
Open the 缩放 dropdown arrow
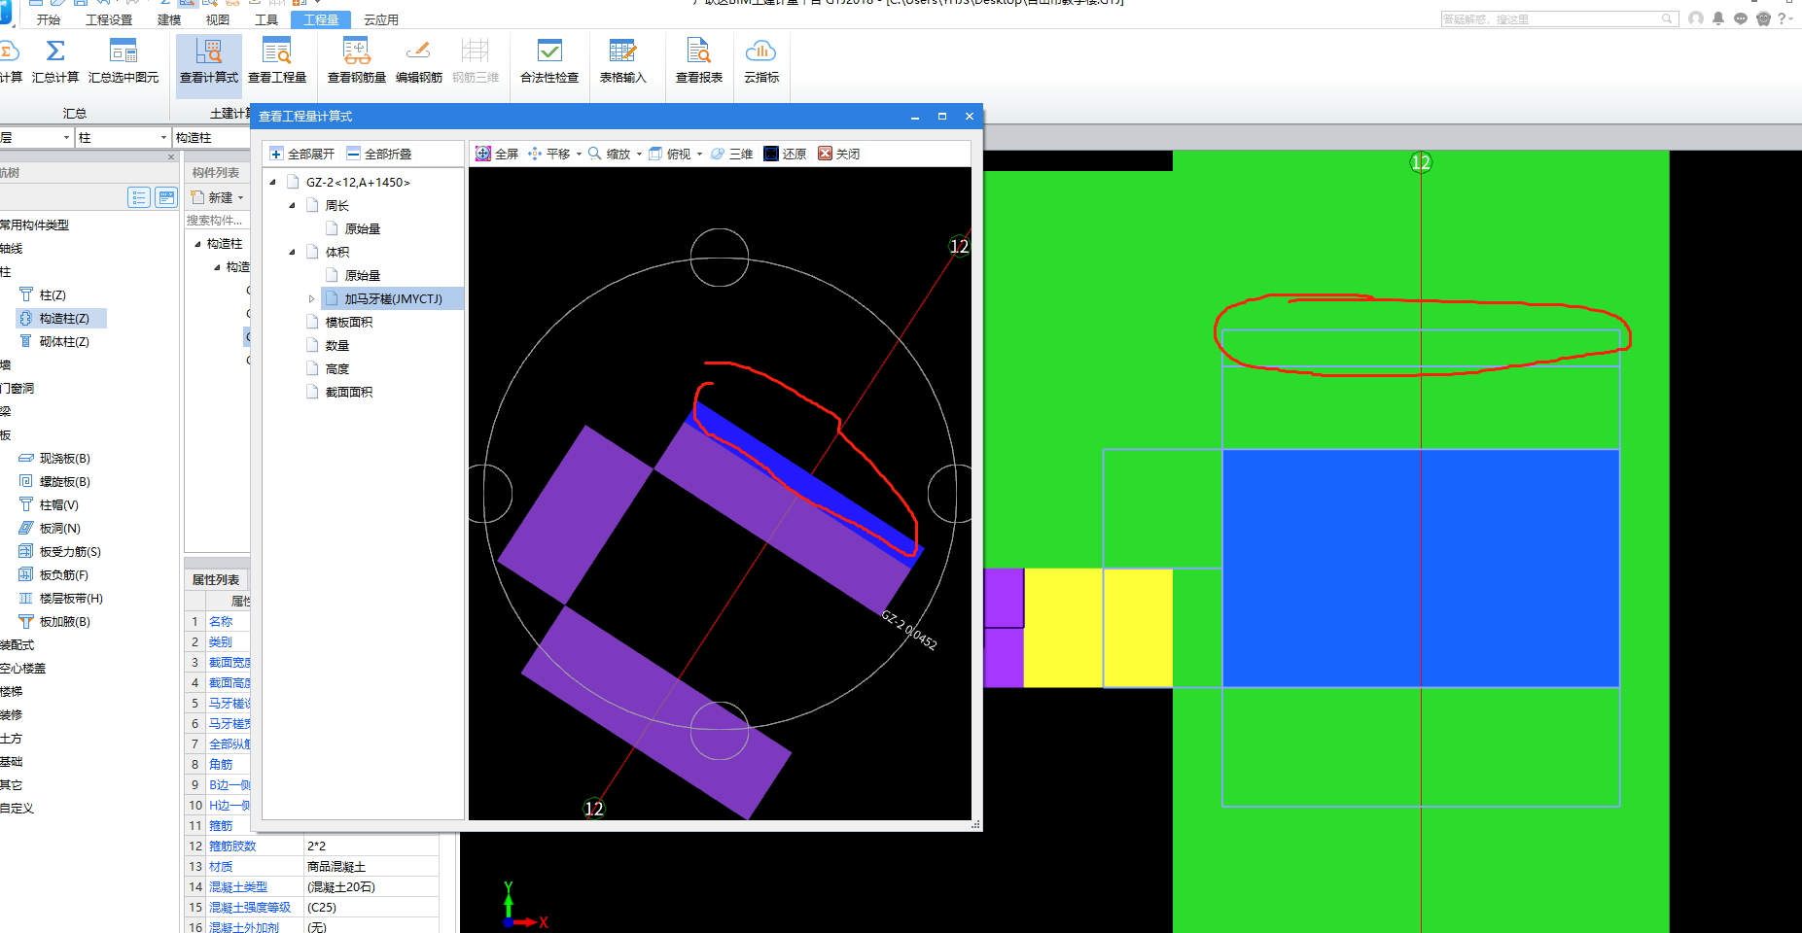[639, 154]
